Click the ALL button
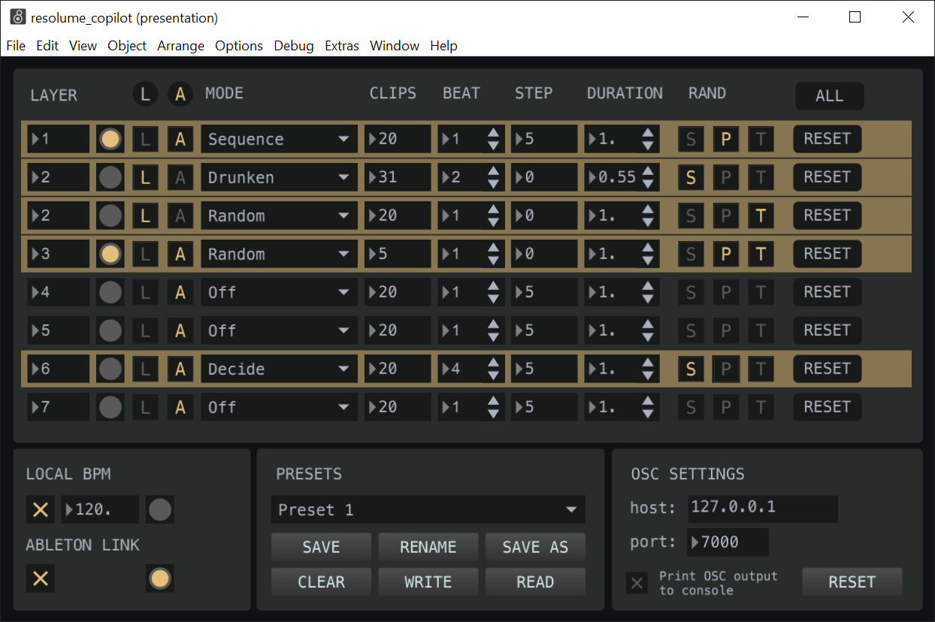The height and width of the screenshot is (622, 935). tap(830, 96)
